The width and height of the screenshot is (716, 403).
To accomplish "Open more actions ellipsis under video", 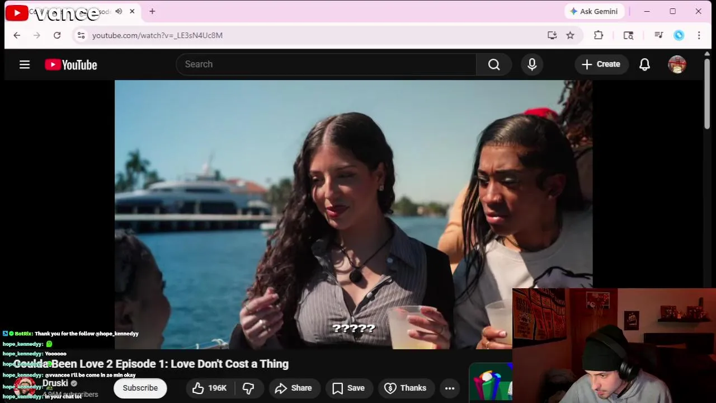I will [x=450, y=388].
